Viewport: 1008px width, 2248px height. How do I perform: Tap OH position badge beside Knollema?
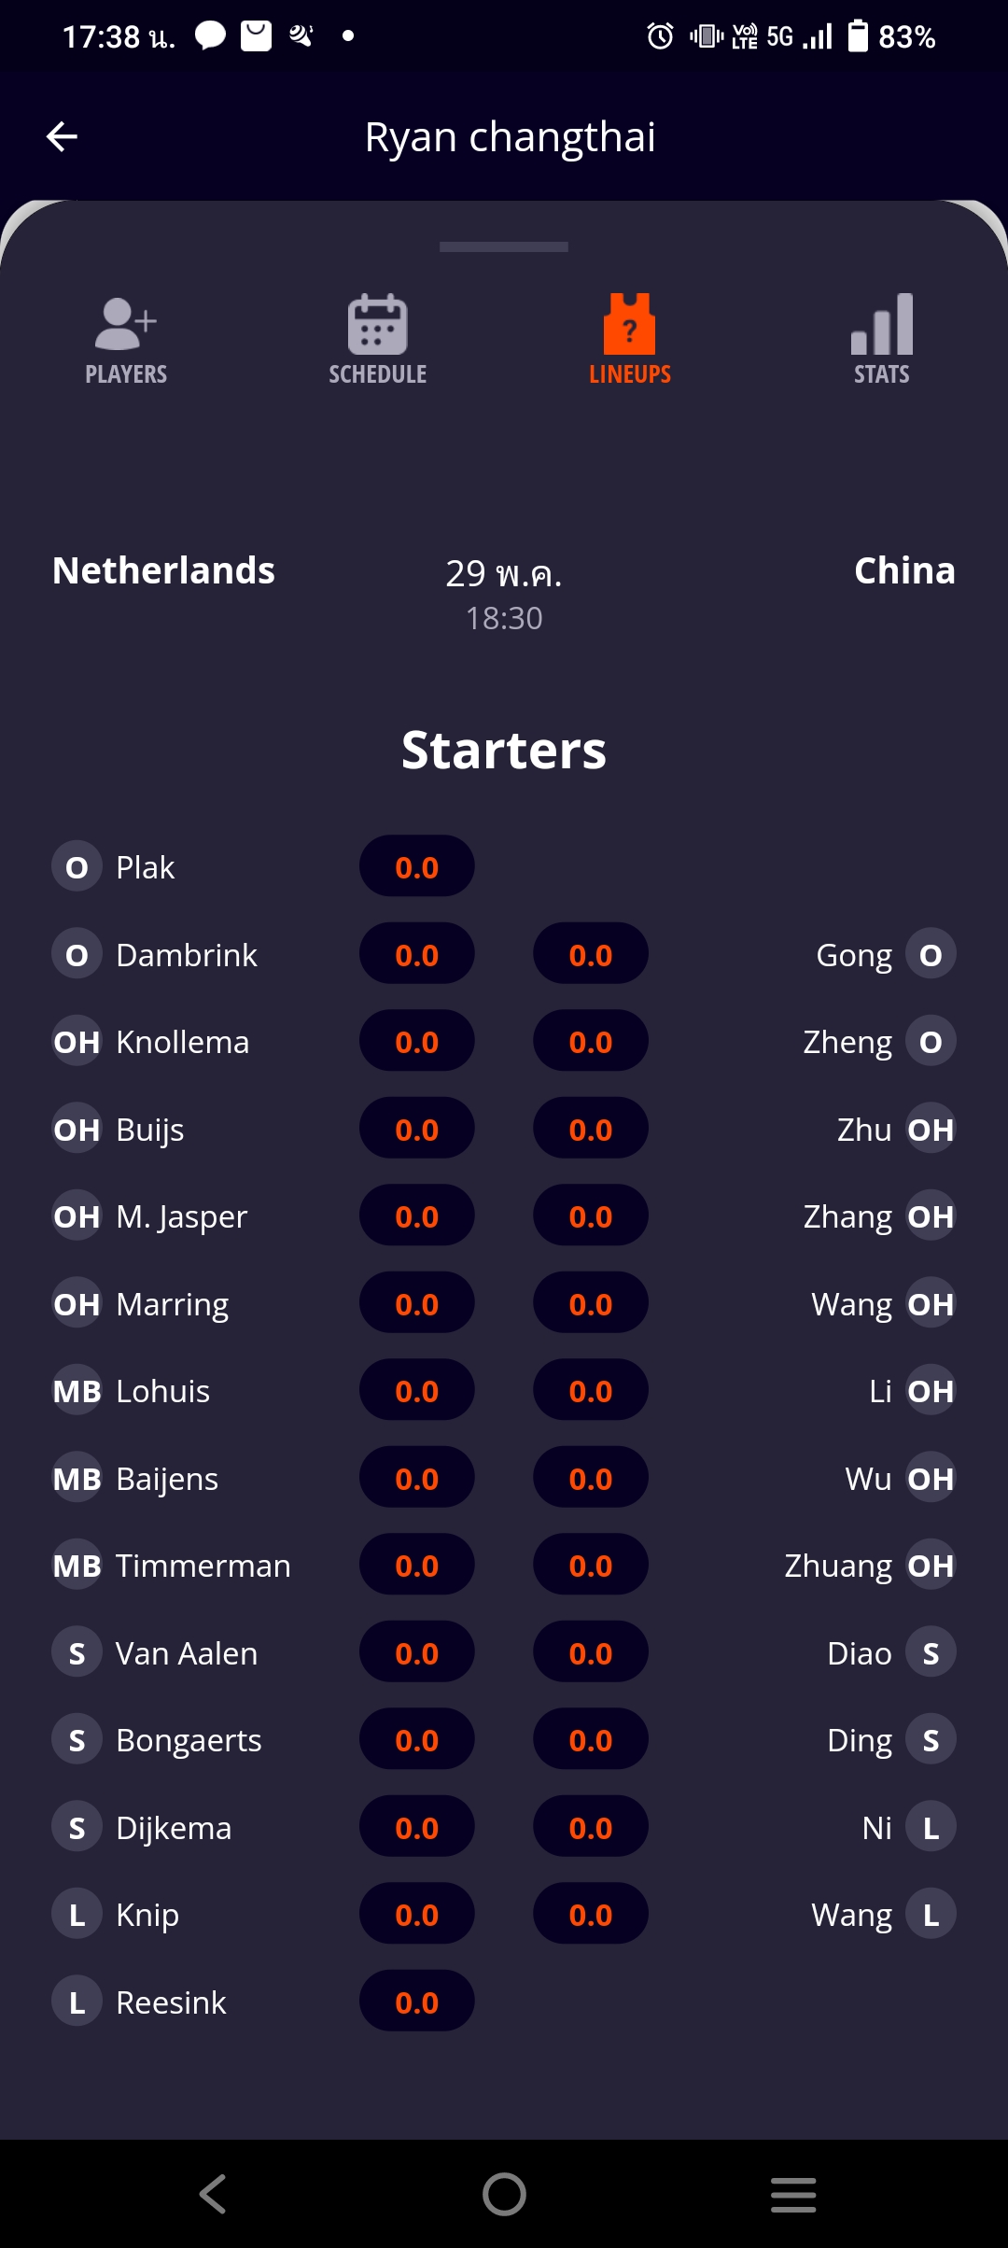click(77, 1042)
